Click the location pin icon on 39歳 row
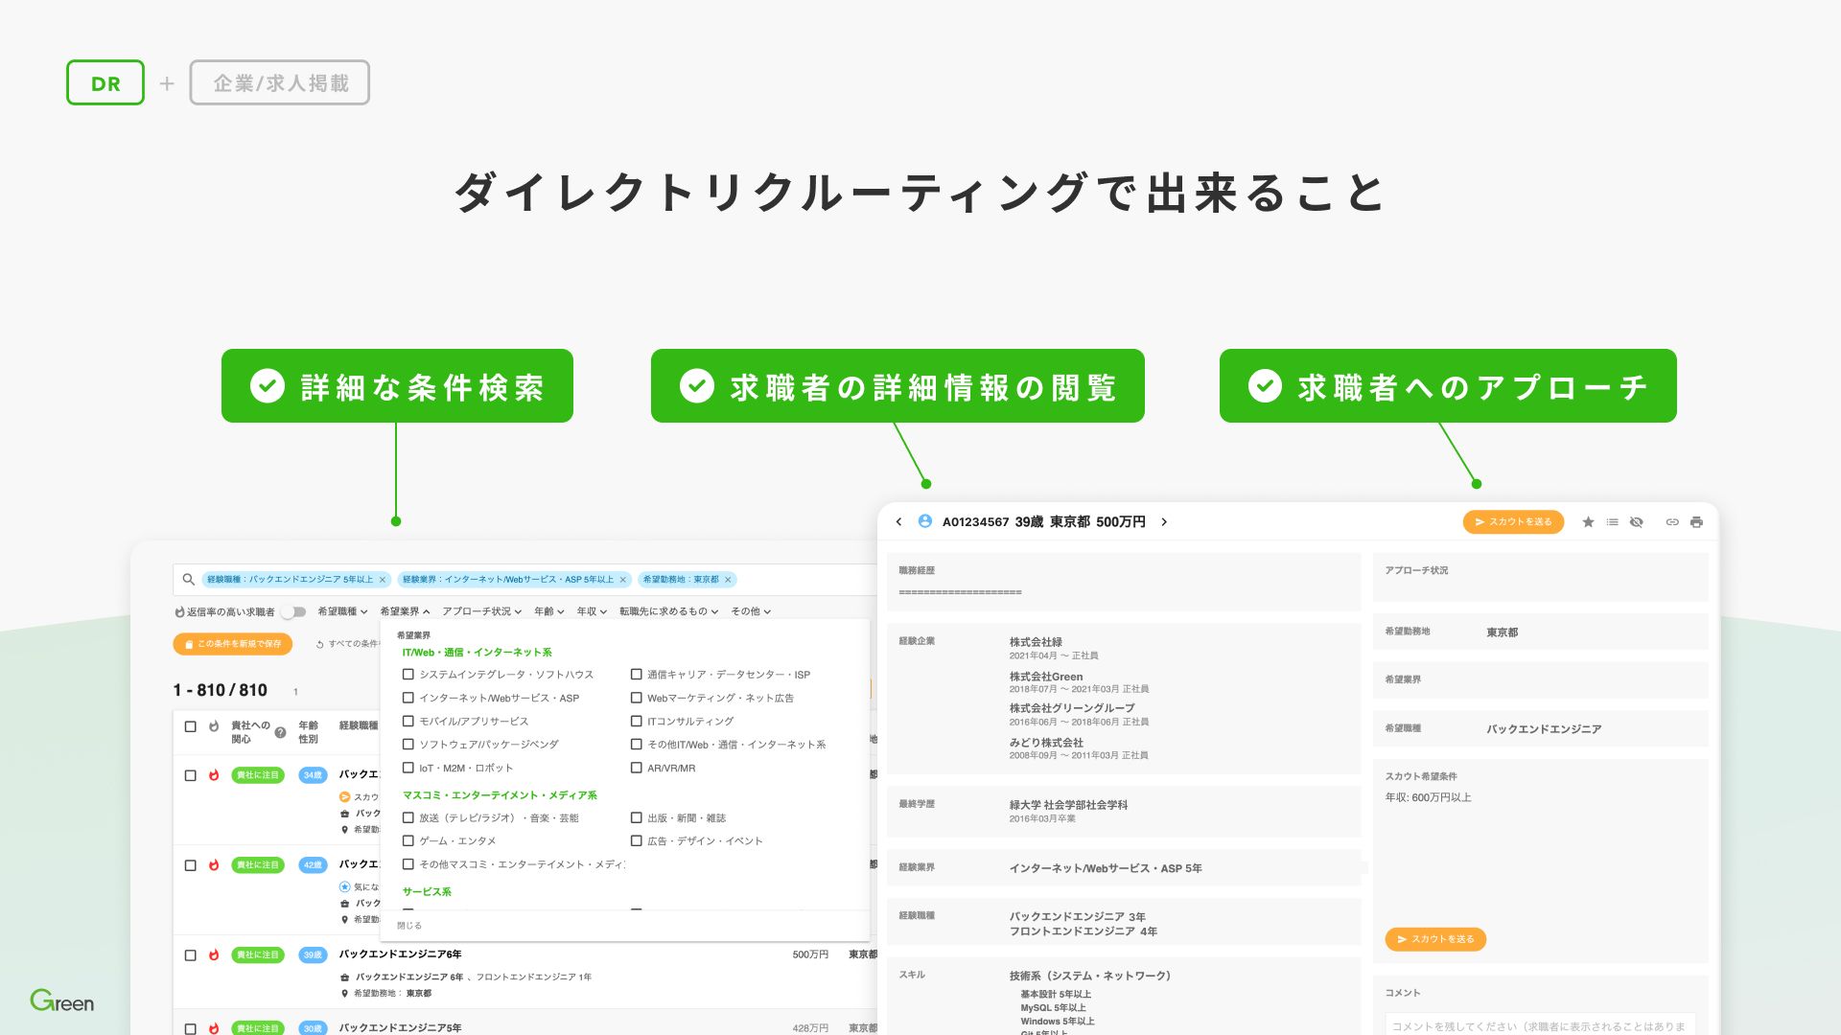 point(344,994)
